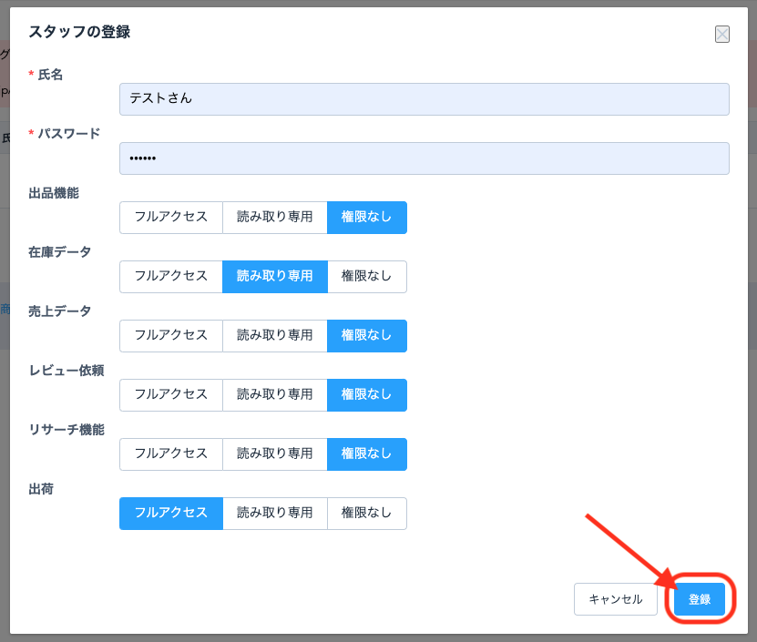Viewport: 757px width, 642px height.
Task: Choose 権限なし for 売上データ
Action: tap(367, 336)
